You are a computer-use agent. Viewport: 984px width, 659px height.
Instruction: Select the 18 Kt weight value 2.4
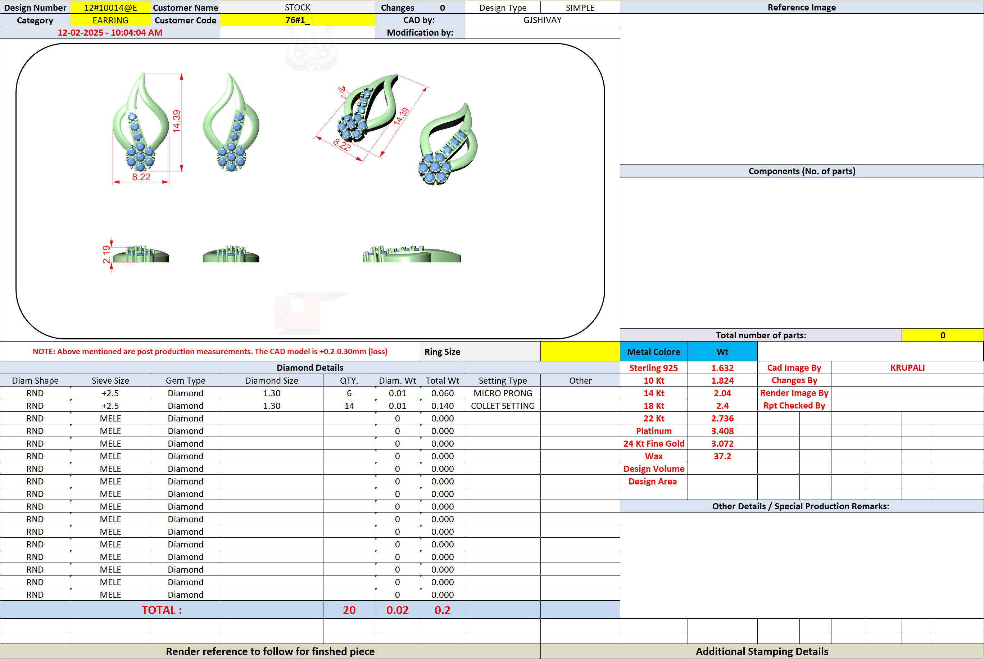coord(722,406)
